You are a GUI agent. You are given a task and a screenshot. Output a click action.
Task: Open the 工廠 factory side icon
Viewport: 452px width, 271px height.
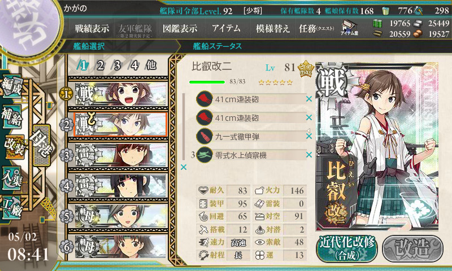[11, 208]
